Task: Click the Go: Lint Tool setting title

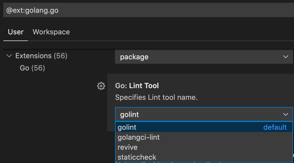Action: pos(137,86)
